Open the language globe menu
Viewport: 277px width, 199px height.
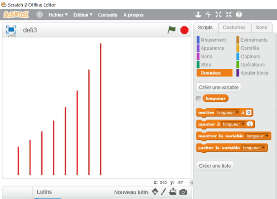coord(40,15)
